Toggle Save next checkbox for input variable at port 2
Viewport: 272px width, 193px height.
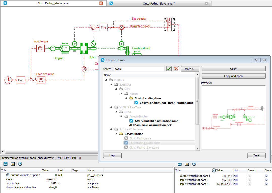click(267, 180)
